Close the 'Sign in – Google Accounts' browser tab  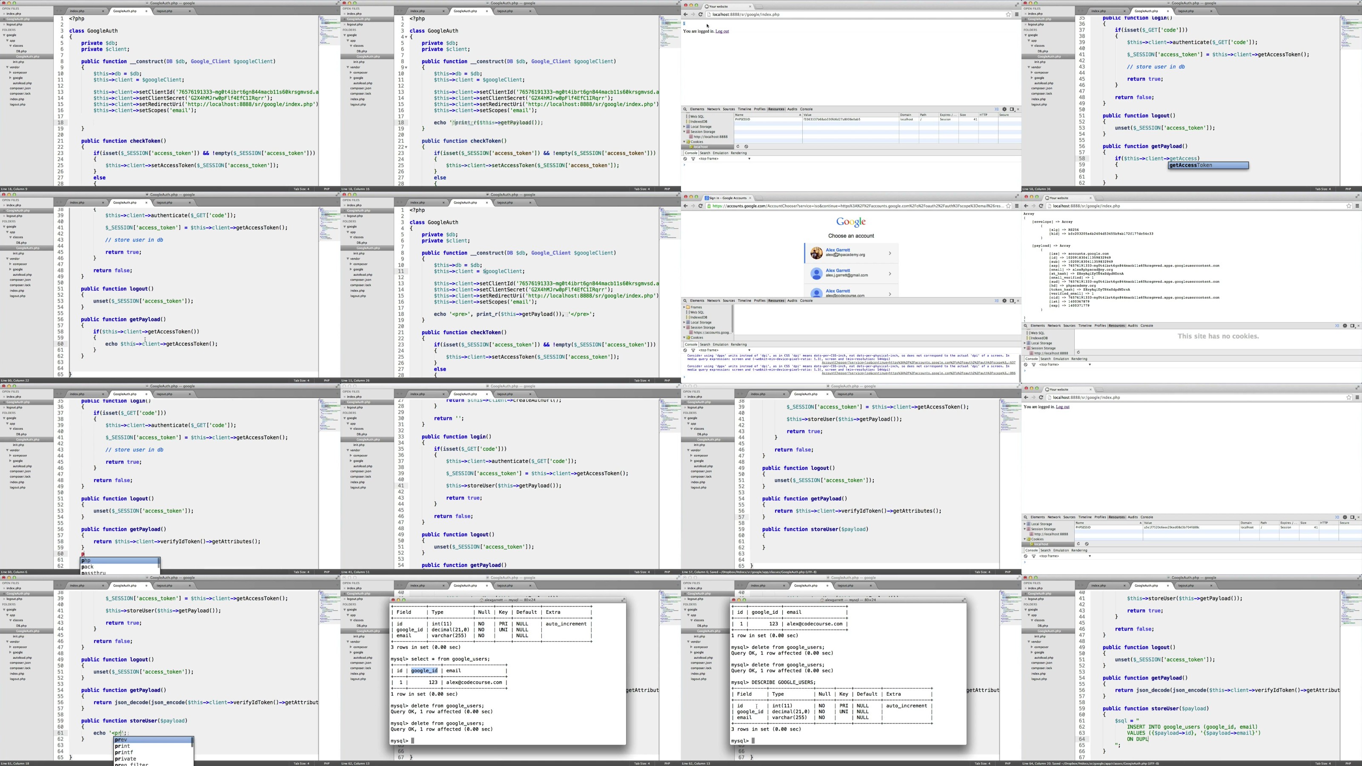coord(750,198)
